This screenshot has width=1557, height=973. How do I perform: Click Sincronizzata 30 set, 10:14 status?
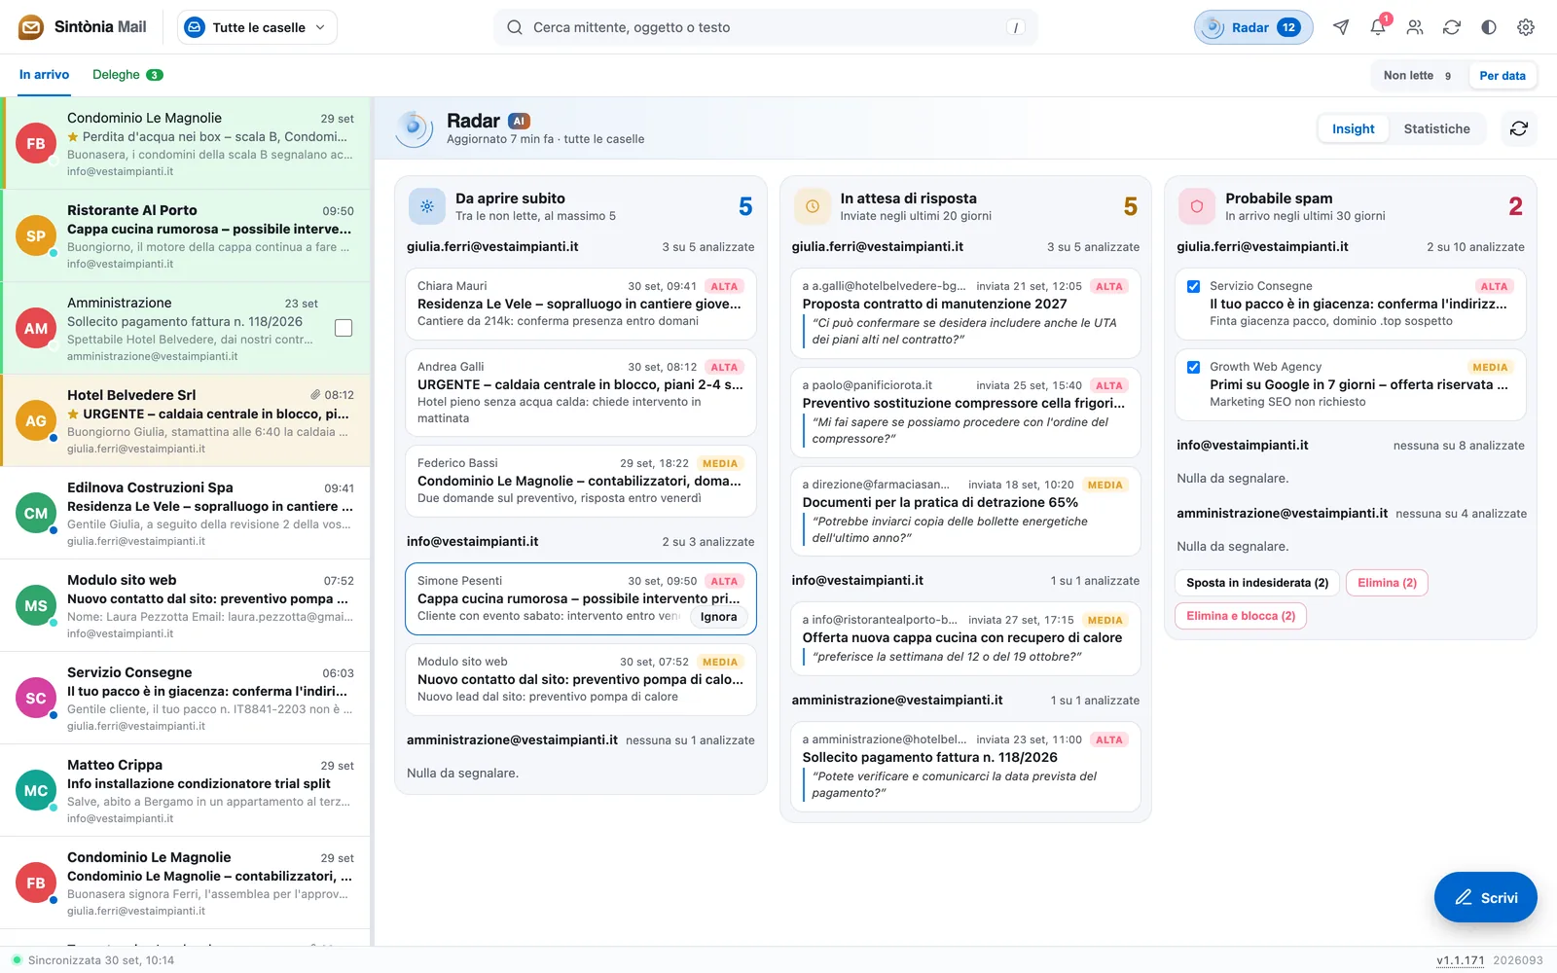(101, 960)
